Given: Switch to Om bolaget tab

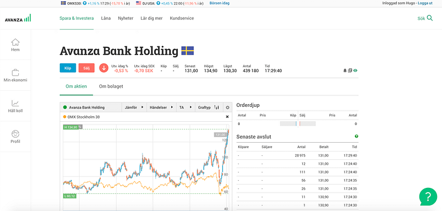Looking at the screenshot, I should point(111,86).
